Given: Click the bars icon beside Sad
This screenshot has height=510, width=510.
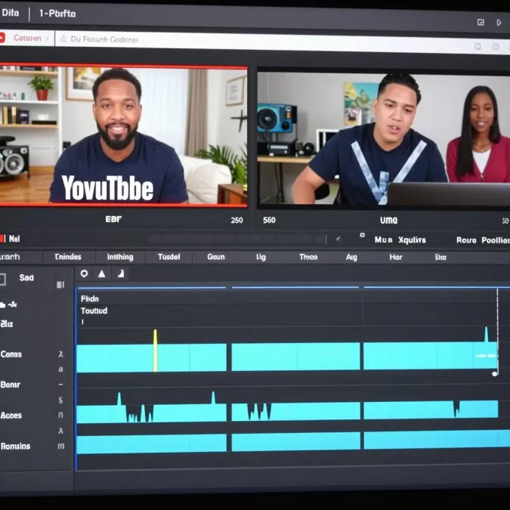Looking at the screenshot, I should pos(60,285).
